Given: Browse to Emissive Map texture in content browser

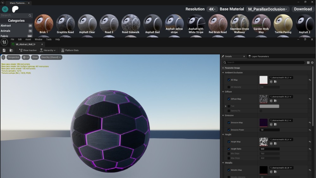Looking at the screenshot, I should click(x=276, y=125).
